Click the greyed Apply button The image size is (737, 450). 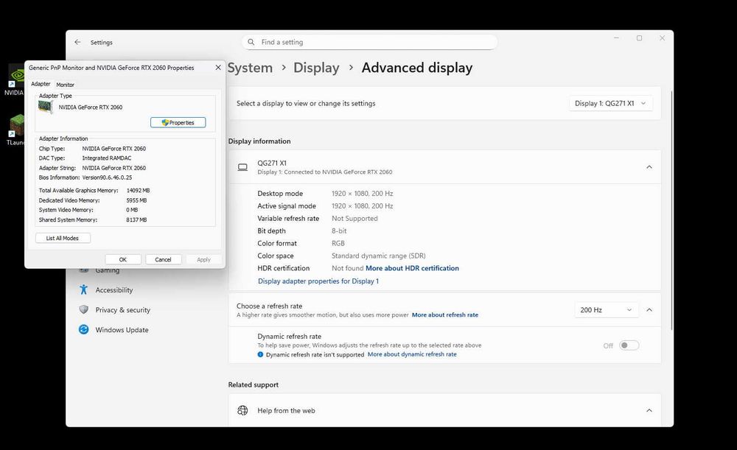tap(203, 259)
